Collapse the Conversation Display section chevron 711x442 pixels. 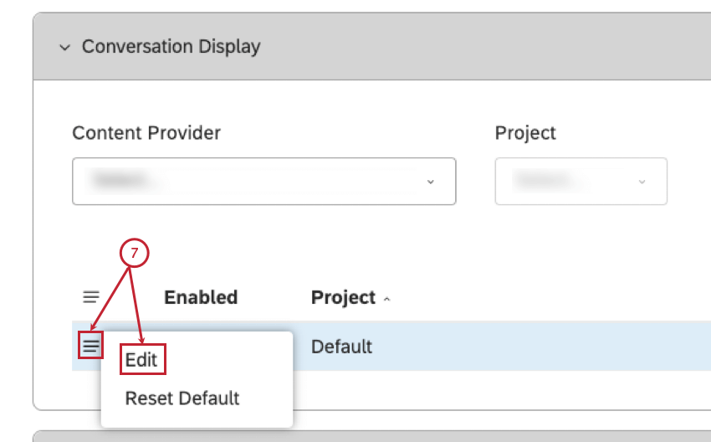click(64, 48)
